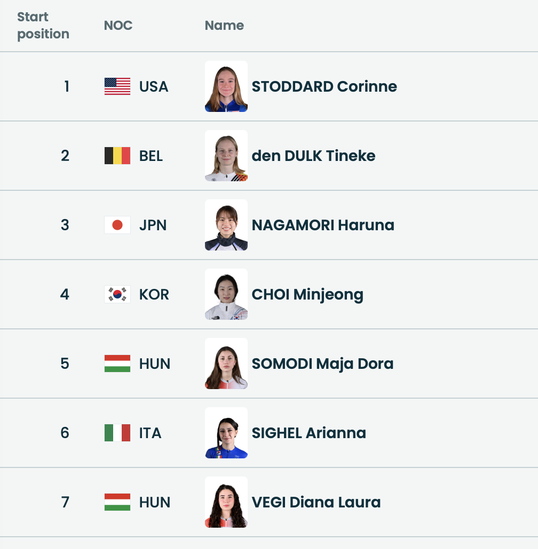Open Haruna Nagamori's athlete photo
538x549 pixels.
226,225
